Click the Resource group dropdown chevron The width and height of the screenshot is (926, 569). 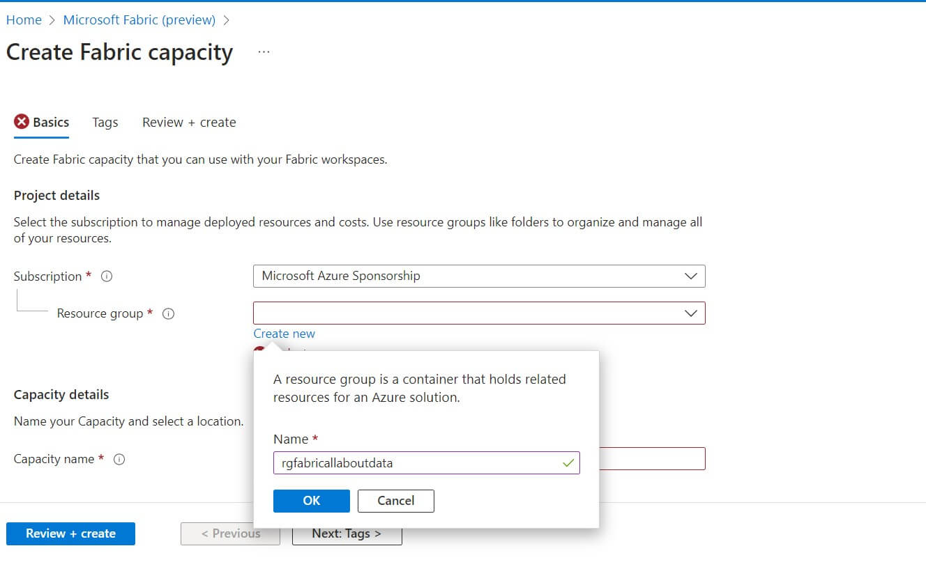point(691,313)
